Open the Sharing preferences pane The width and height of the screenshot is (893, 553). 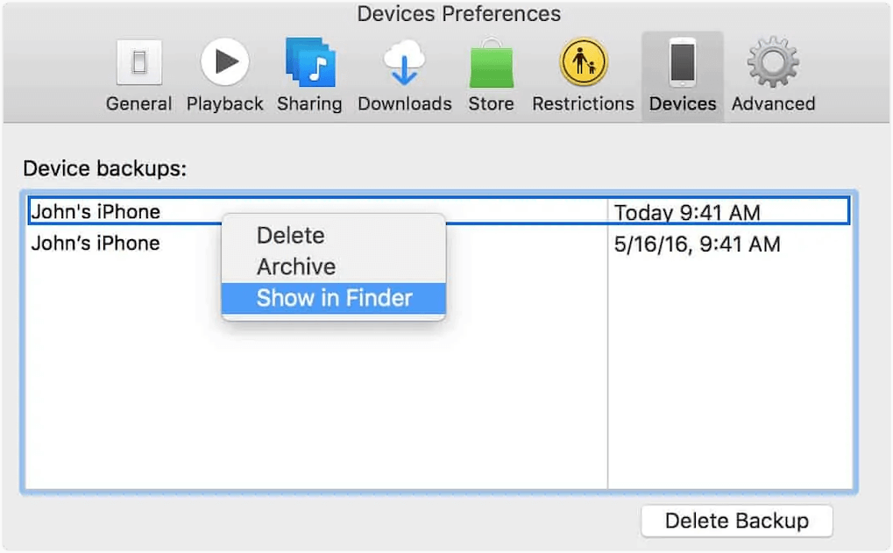310,75
